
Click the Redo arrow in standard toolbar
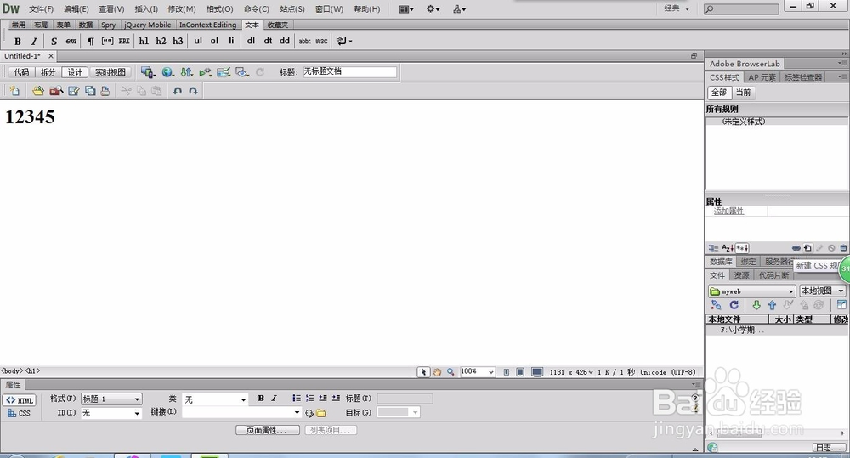[x=193, y=91]
